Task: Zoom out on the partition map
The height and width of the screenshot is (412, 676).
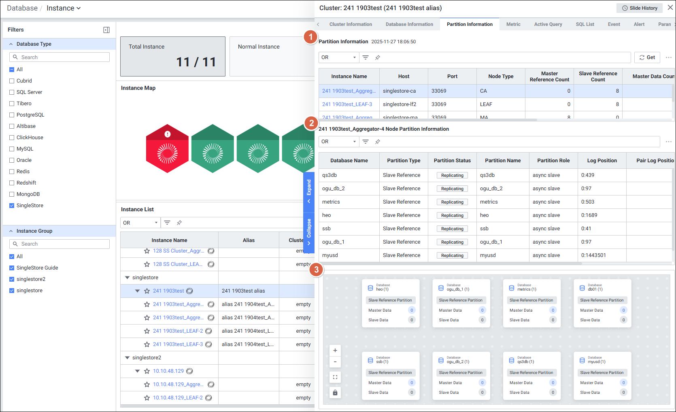Action: coord(335,362)
